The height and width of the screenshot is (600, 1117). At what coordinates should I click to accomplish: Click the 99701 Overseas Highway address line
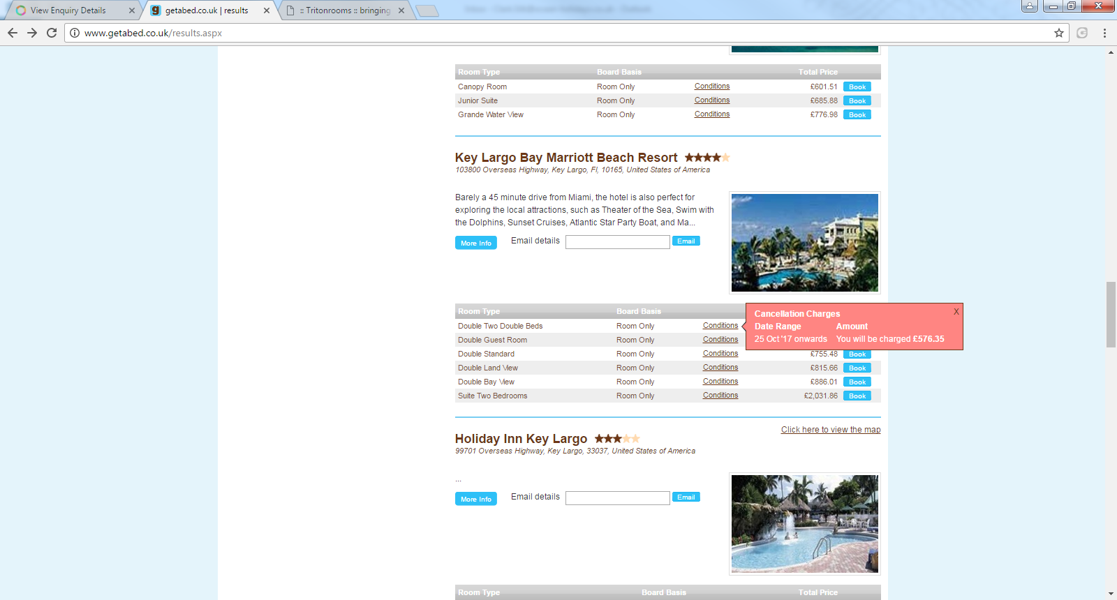pyautogui.click(x=575, y=451)
